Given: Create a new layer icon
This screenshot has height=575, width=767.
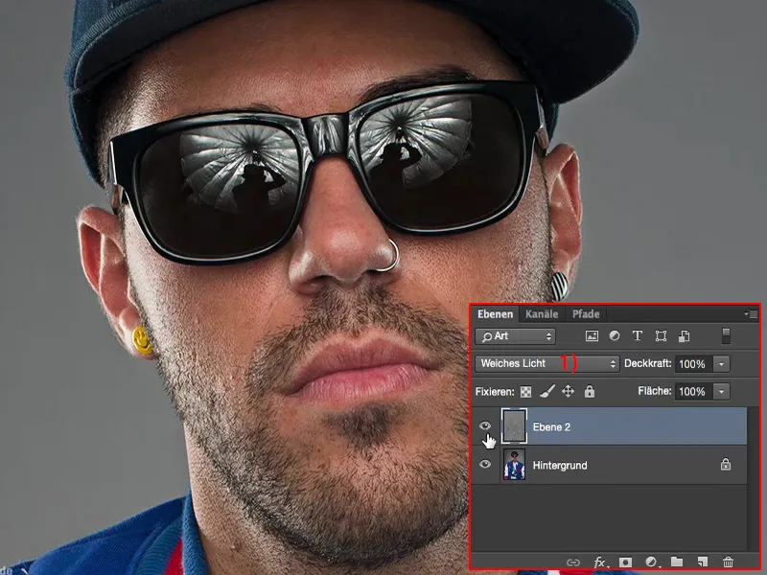Looking at the screenshot, I should click(703, 562).
